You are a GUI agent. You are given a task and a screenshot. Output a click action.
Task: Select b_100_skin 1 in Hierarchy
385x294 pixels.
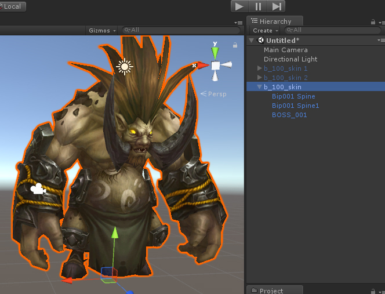(x=285, y=68)
